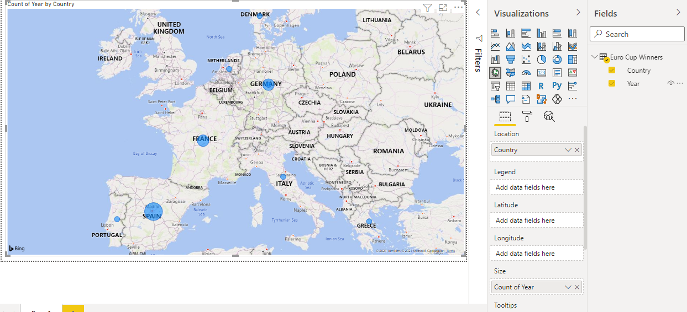The width and height of the screenshot is (687, 312).
Task: Select the Stacked column chart visual
Action: click(x=511, y=33)
